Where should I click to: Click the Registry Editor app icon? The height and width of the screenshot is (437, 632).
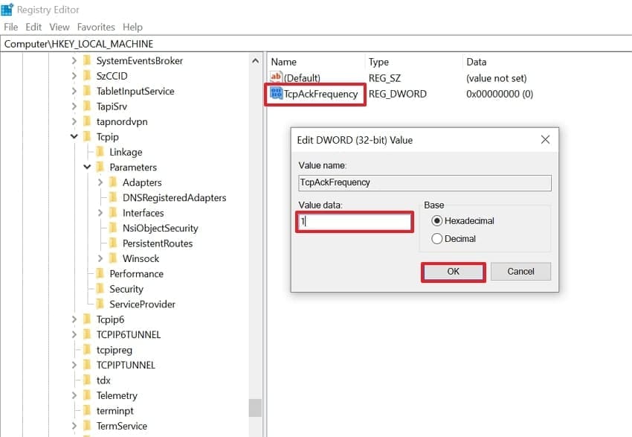pos(7,9)
